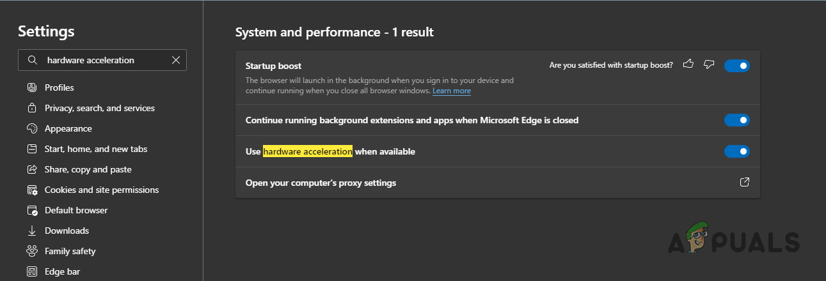Go to Start, home, and new tabs
826x281 pixels.
click(95, 149)
